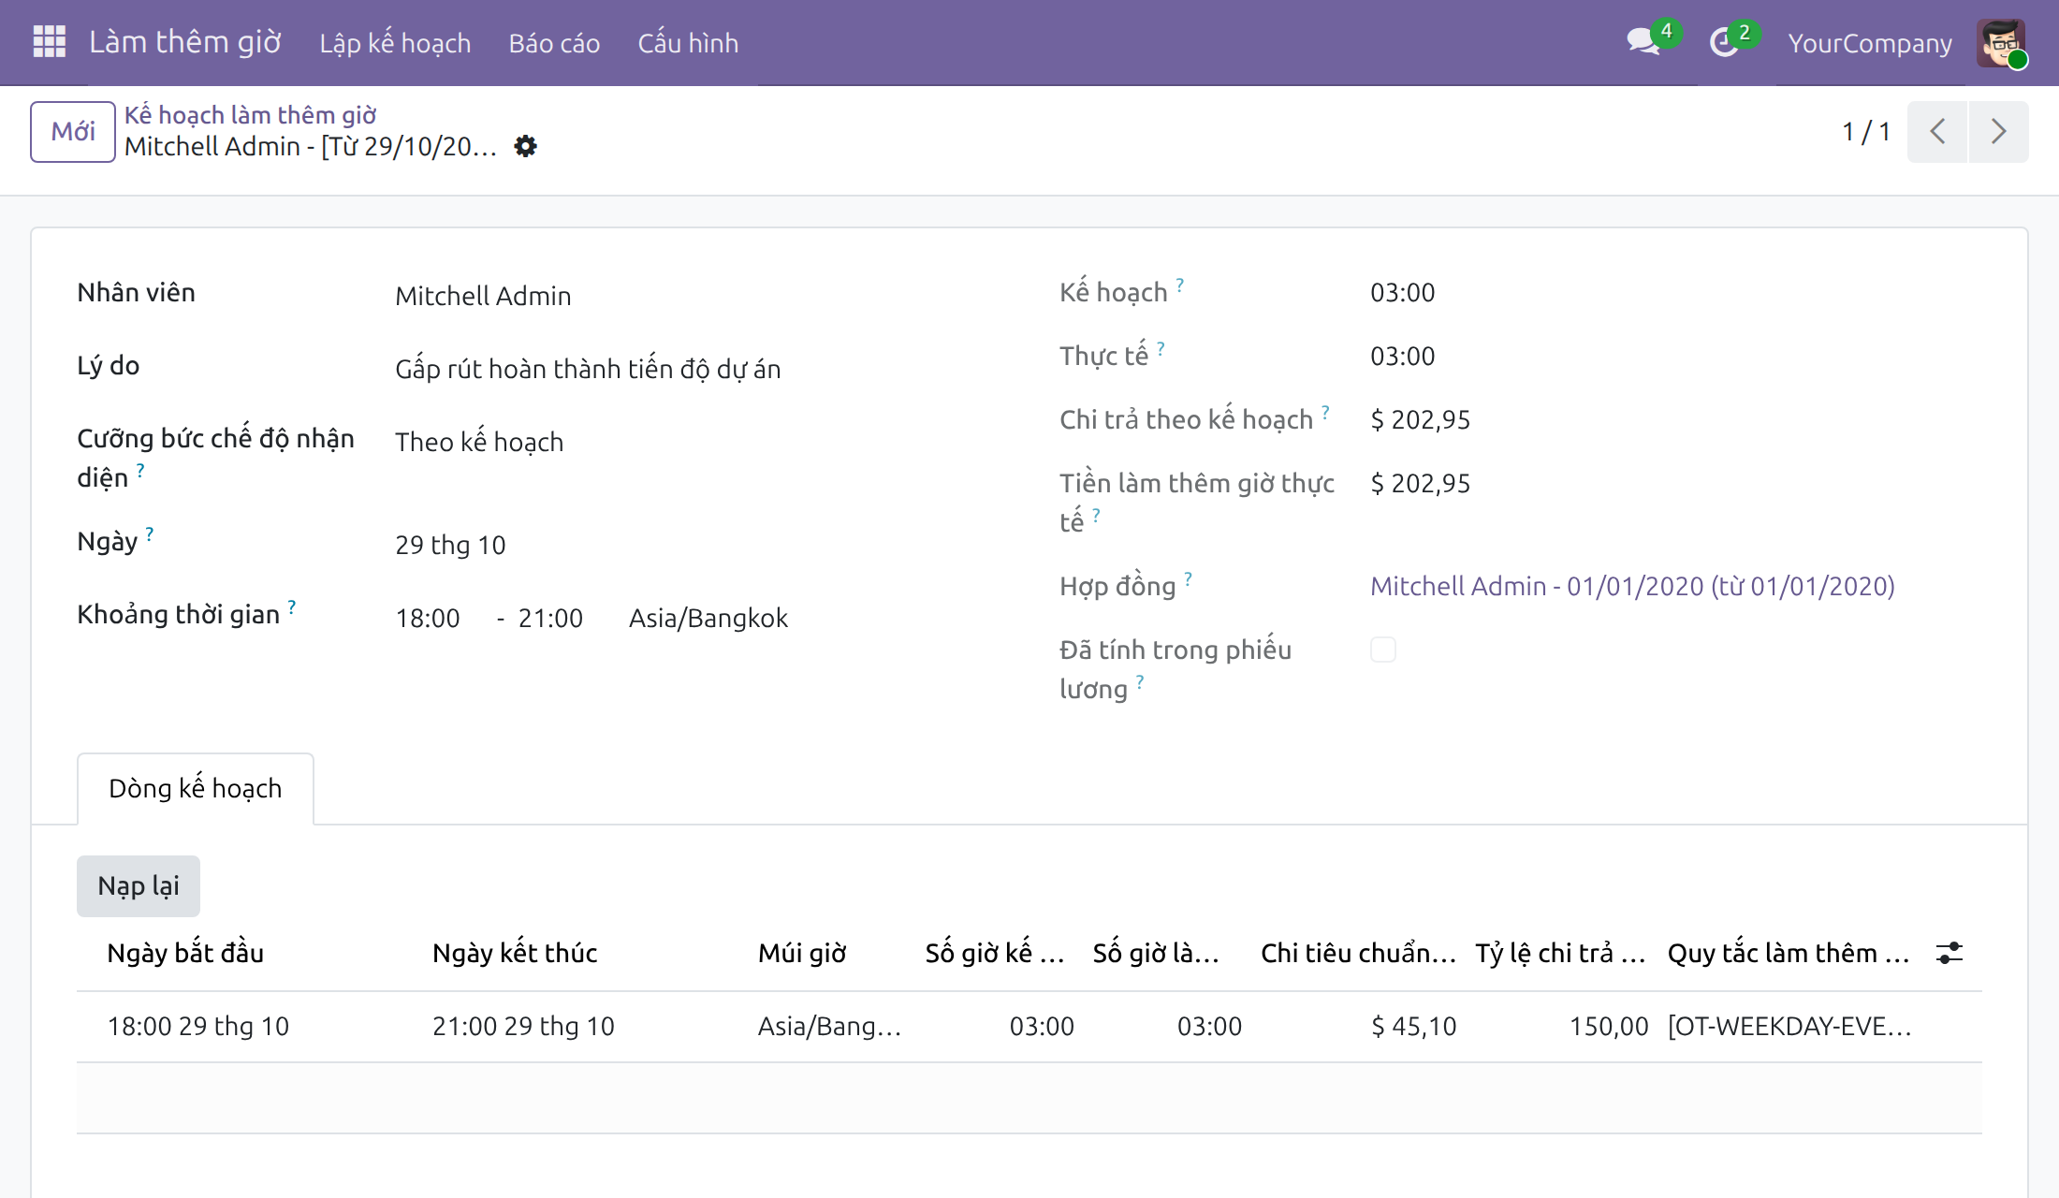The image size is (2059, 1198).
Task: Show help tooltip for Ngày field
Action: coord(150,533)
